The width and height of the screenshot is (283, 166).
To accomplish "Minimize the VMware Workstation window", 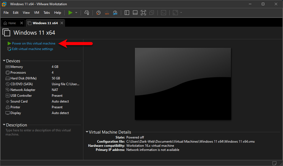I will [x=250, y=4].
